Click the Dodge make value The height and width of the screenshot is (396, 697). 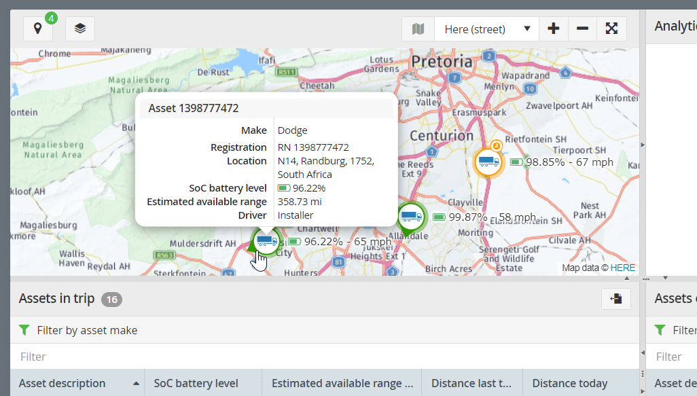point(293,130)
